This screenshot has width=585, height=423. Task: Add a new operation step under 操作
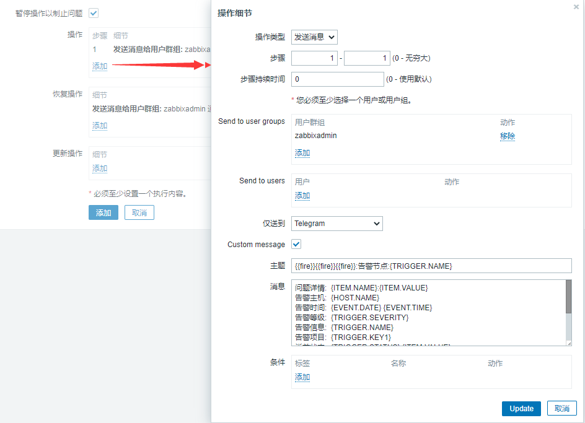coord(100,66)
